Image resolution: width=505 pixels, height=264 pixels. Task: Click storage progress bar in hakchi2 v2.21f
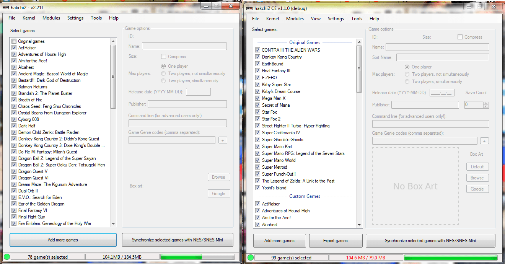(x=197, y=257)
